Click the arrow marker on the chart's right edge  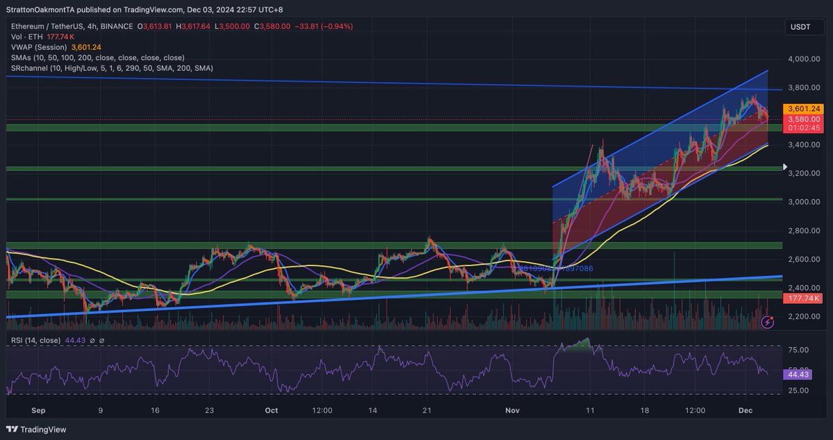point(784,167)
